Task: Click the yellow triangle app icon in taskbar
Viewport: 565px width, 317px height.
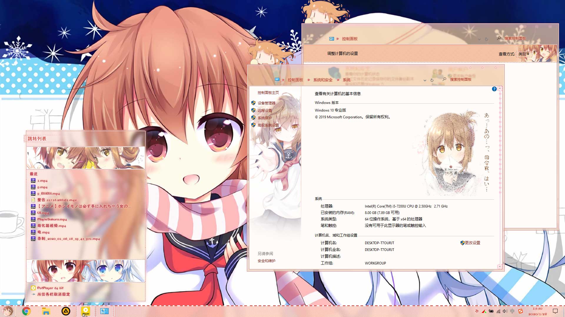Action: coord(66,311)
